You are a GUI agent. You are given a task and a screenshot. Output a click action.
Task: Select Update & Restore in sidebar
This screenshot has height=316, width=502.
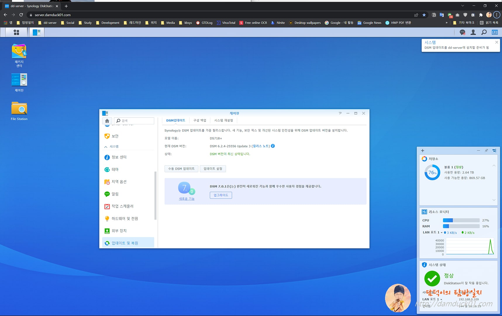click(128, 243)
